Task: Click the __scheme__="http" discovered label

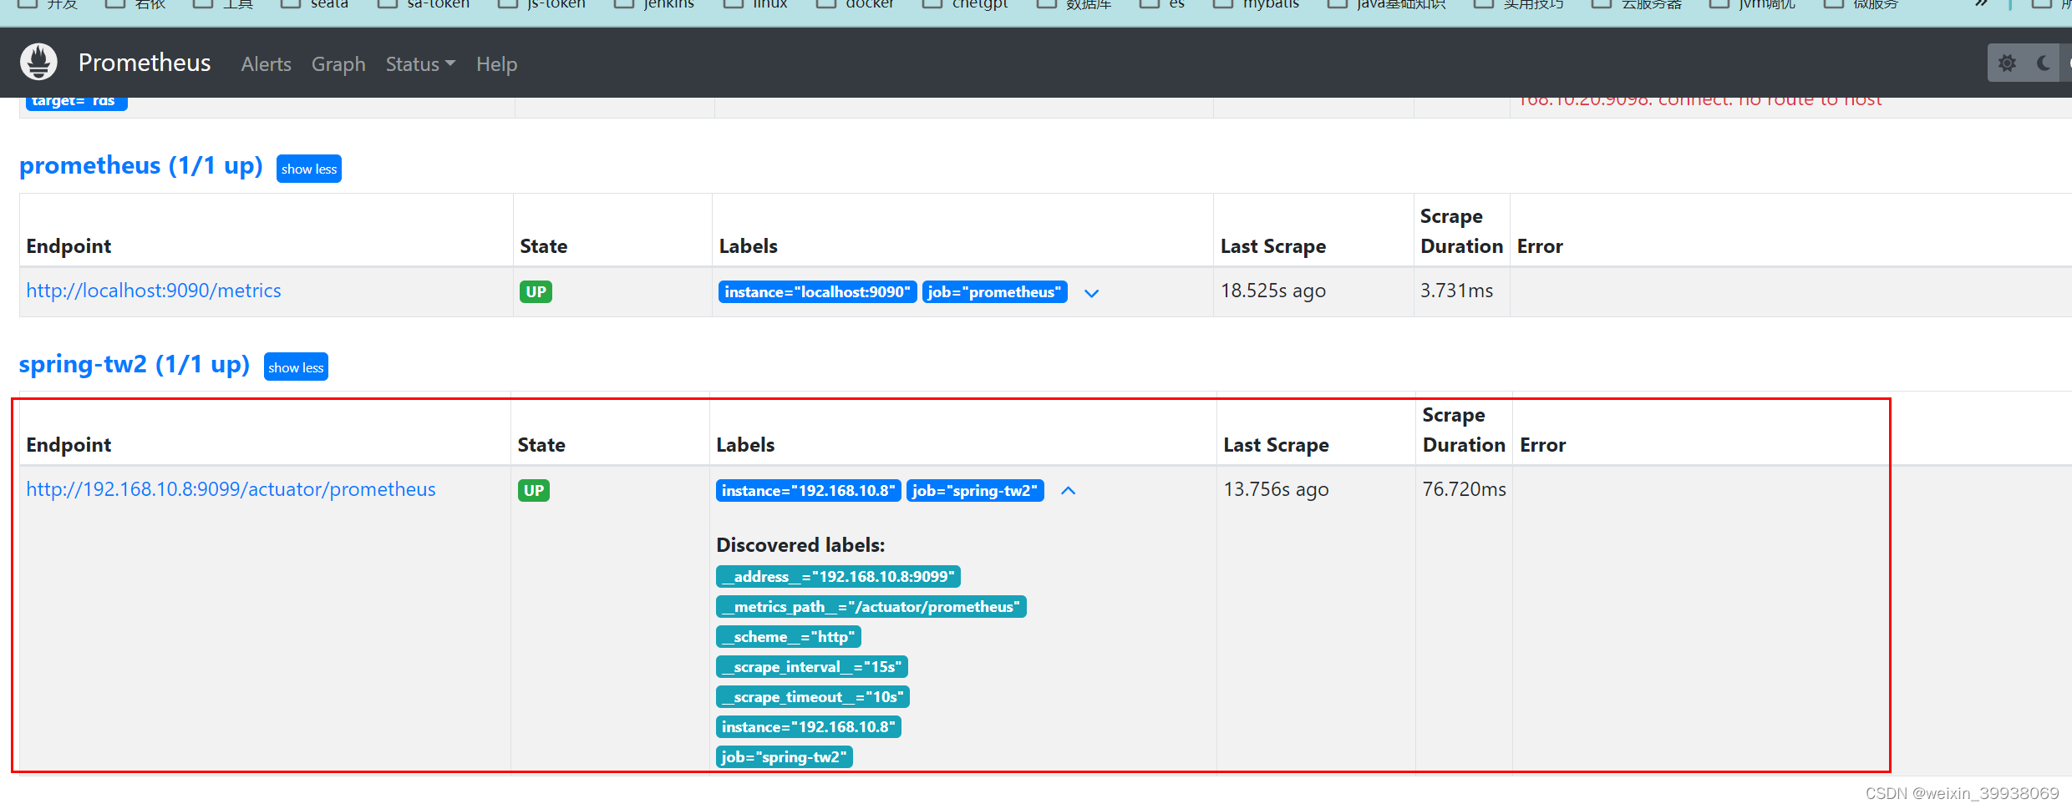Action: [x=788, y=636]
